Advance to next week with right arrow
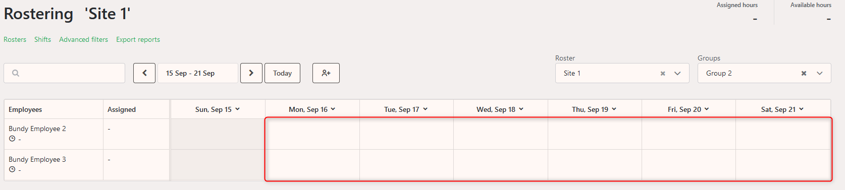This screenshot has height=190, width=845. coord(251,73)
